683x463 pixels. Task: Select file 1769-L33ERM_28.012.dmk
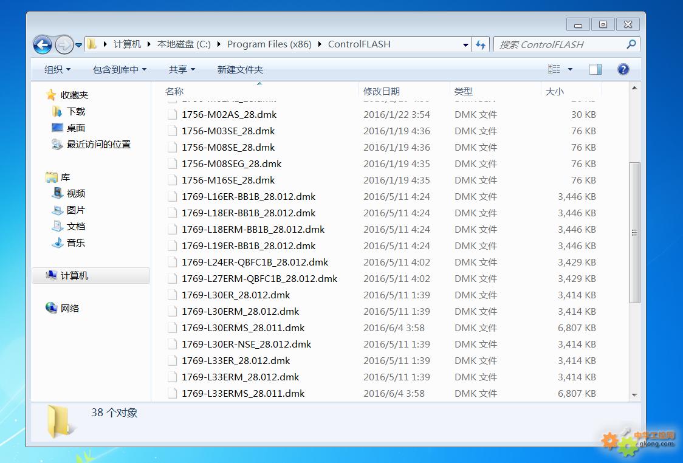tap(241, 377)
